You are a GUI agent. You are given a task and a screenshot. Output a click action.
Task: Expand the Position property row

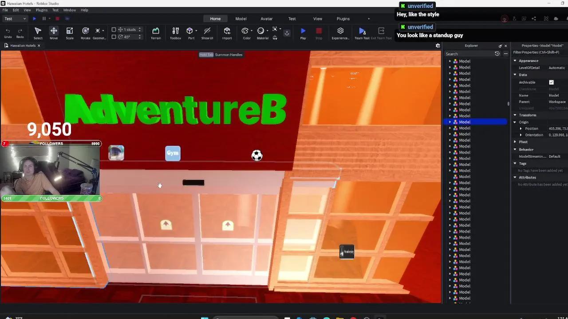coord(521,128)
